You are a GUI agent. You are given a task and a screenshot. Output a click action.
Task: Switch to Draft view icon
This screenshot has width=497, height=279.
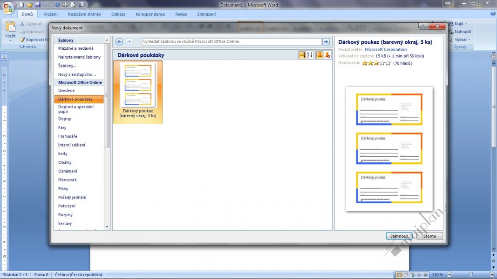coord(426,274)
